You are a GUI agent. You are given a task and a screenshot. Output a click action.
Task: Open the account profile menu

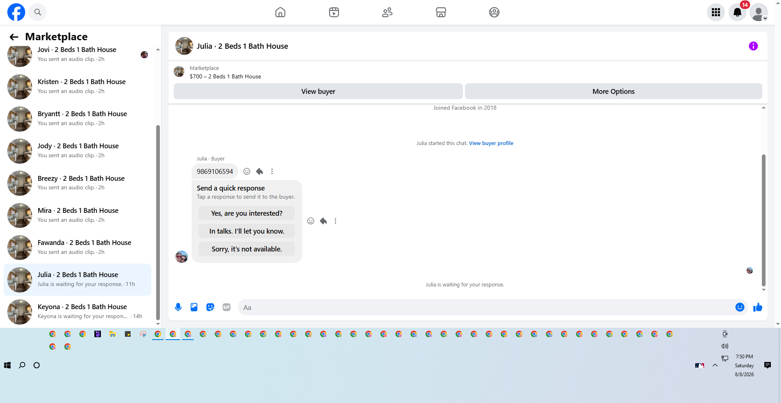pyautogui.click(x=759, y=12)
